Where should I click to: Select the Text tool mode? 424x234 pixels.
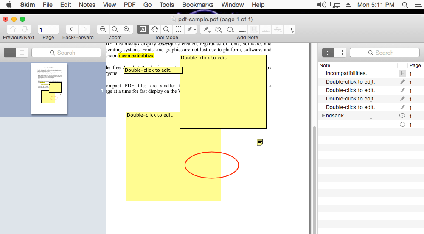pyautogui.click(x=143, y=29)
